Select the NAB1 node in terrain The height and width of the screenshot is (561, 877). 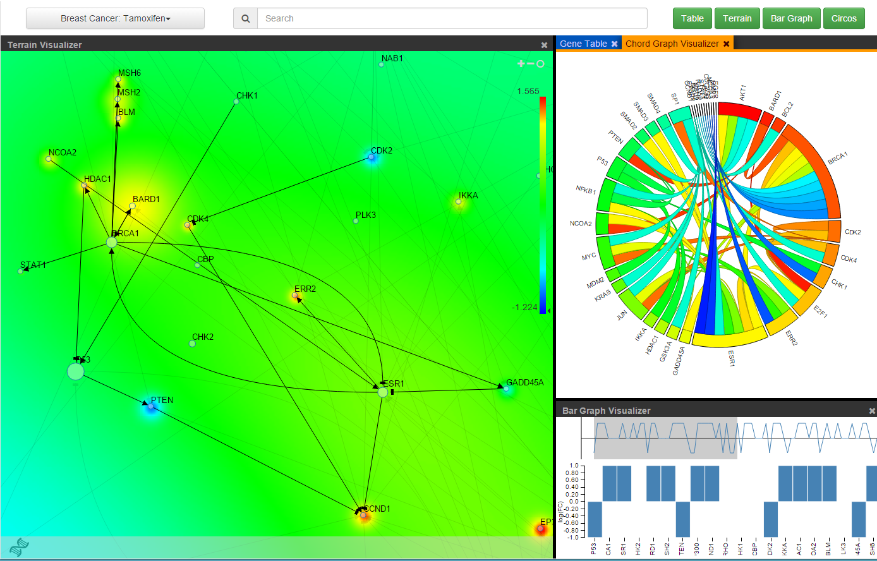(382, 64)
